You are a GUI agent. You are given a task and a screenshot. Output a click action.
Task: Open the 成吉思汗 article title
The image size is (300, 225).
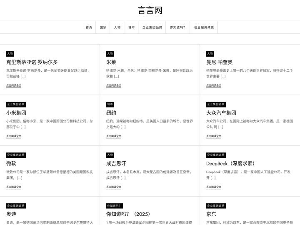coord(116,163)
